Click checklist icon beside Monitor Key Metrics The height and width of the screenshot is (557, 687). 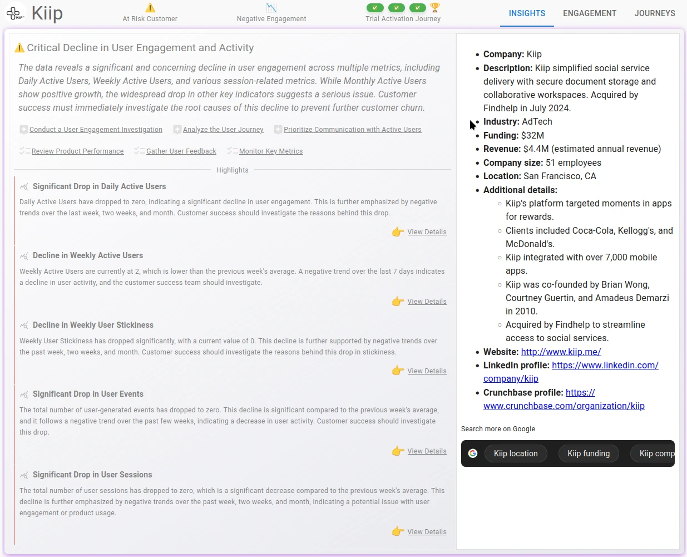[x=233, y=151]
